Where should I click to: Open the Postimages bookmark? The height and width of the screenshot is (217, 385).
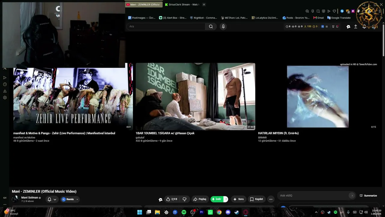tap(142, 18)
